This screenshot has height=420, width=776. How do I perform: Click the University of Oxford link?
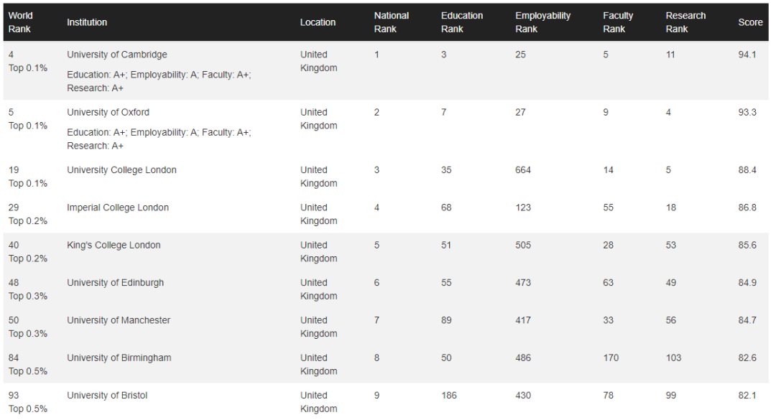[x=108, y=112]
